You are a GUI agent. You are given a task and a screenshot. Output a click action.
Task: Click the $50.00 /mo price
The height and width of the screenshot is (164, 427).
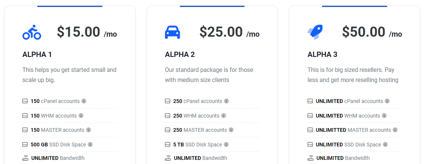point(372,32)
